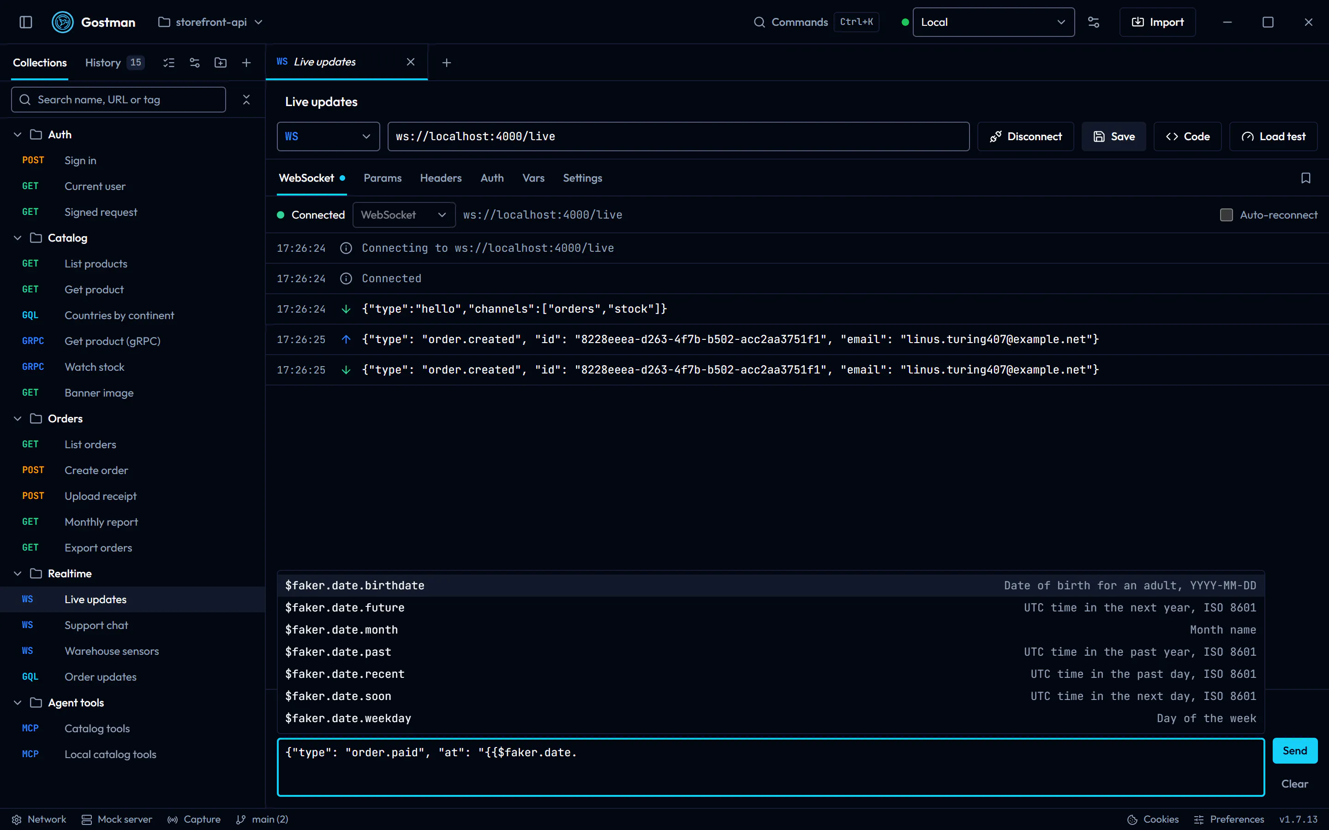The height and width of the screenshot is (830, 1329).
Task: Open the Support chat request
Action: coord(132,625)
